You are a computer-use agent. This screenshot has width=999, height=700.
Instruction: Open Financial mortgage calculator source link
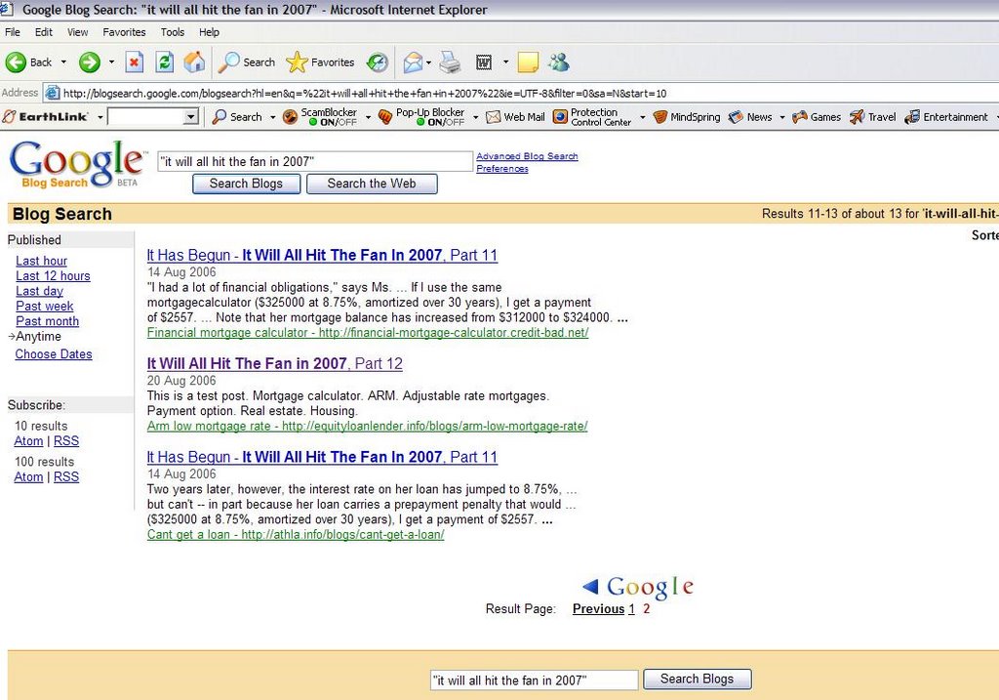368,333
